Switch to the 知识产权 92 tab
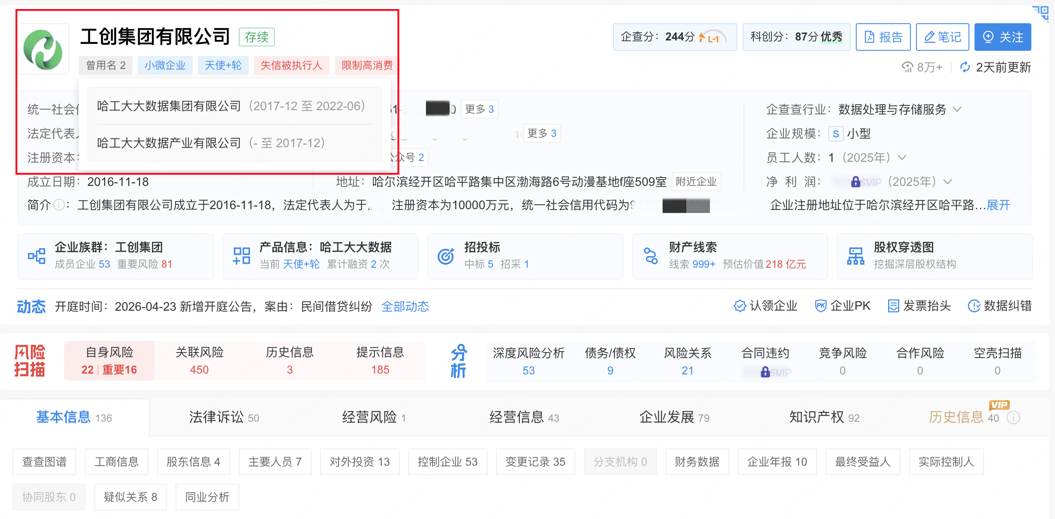This screenshot has width=1055, height=519. click(824, 417)
